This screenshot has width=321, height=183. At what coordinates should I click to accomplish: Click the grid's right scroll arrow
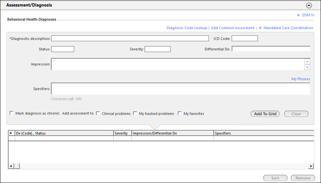311,166
